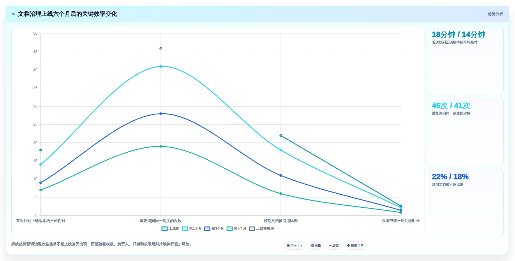Click the 第1个月 point at 14 on 首次找到

pyautogui.click(x=40, y=165)
